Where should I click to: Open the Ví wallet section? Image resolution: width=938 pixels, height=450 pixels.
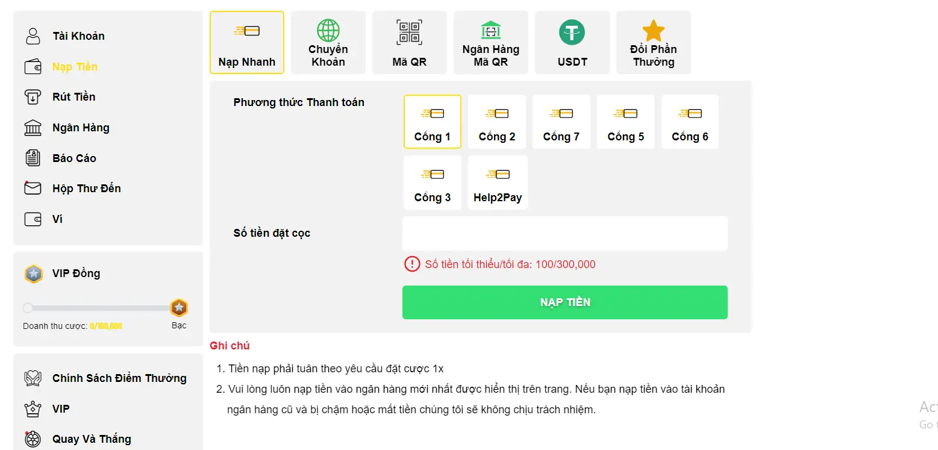pos(57,219)
